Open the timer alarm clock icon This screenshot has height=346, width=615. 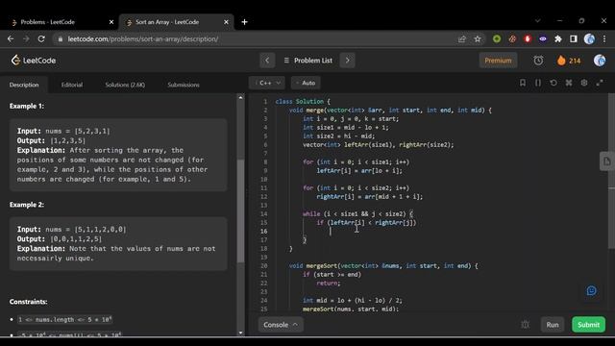[538, 61]
